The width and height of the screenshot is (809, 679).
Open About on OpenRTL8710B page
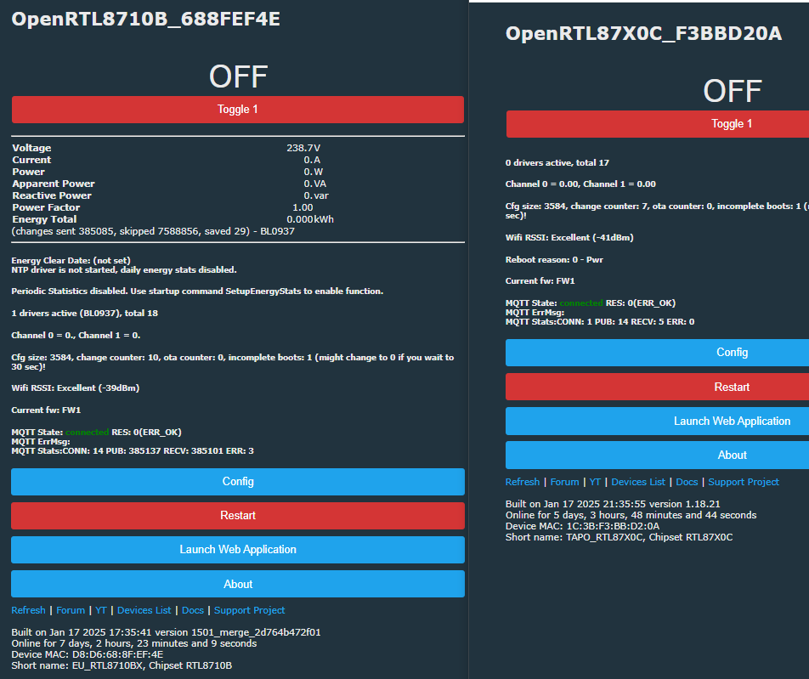(237, 584)
